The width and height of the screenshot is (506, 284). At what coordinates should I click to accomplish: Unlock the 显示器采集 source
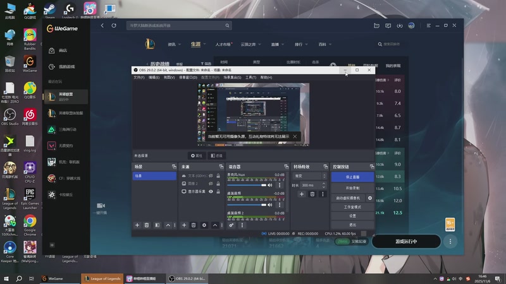click(x=218, y=192)
